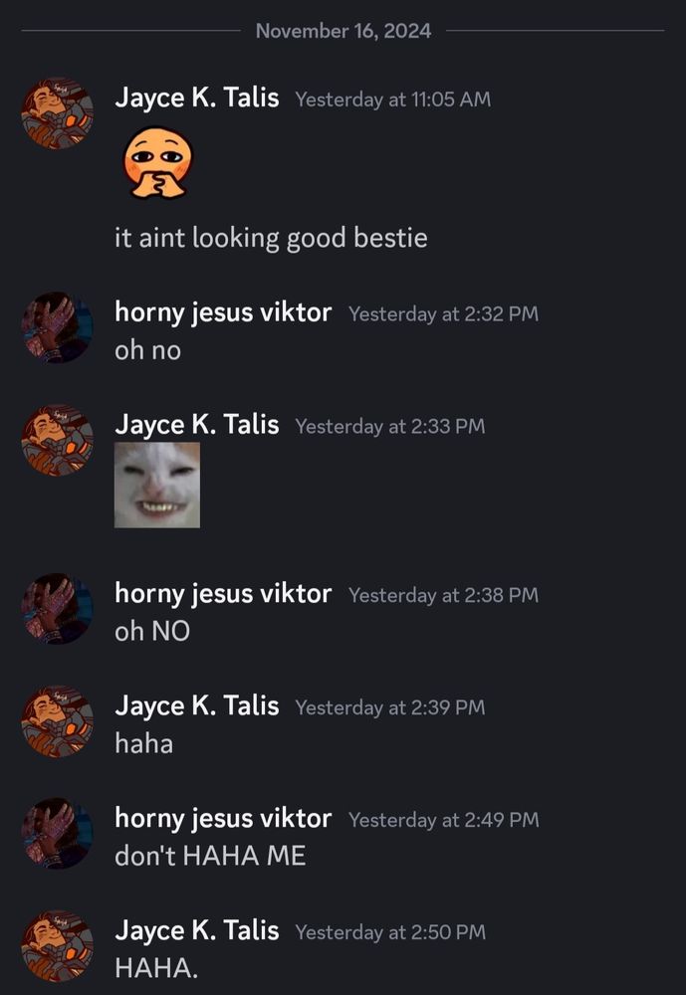Click Jayce K. Talis avatar at 2:39 PM

pyautogui.click(x=57, y=720)
